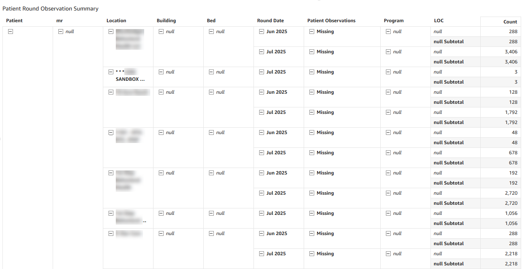This screenshot has width=526, height=269.
Task: Click the Round Date column header
Action: tap(270, 21)
